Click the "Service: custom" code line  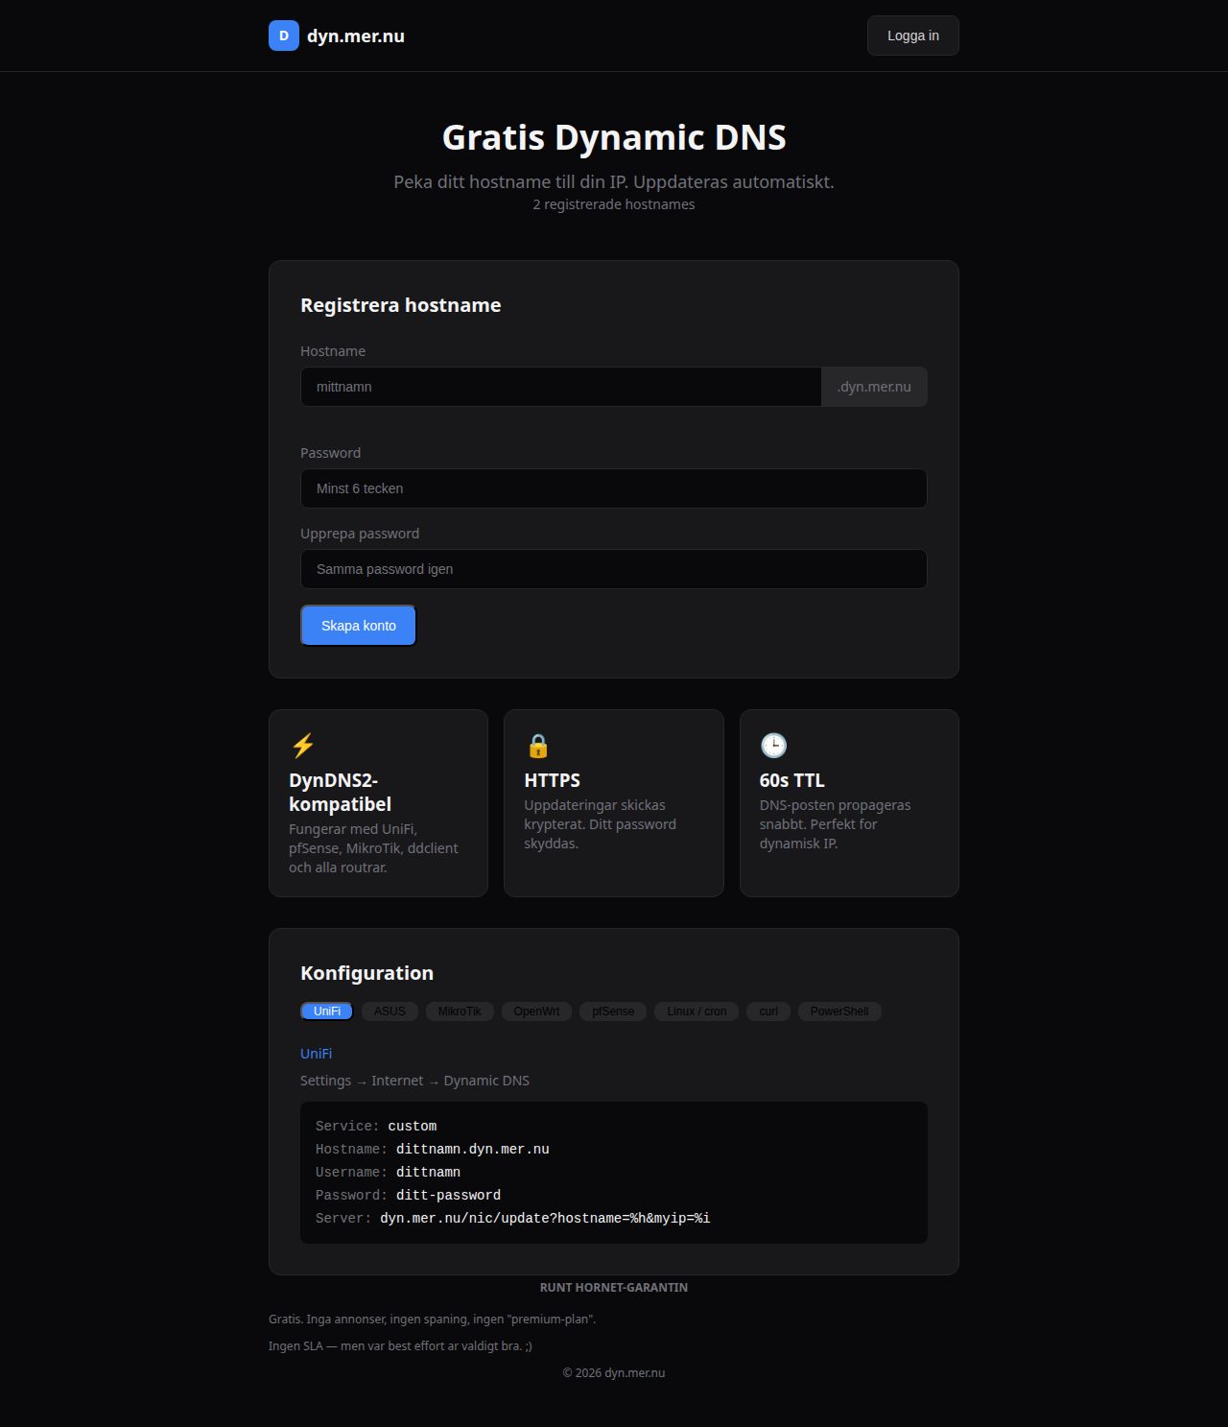(x=376, y=1126)
